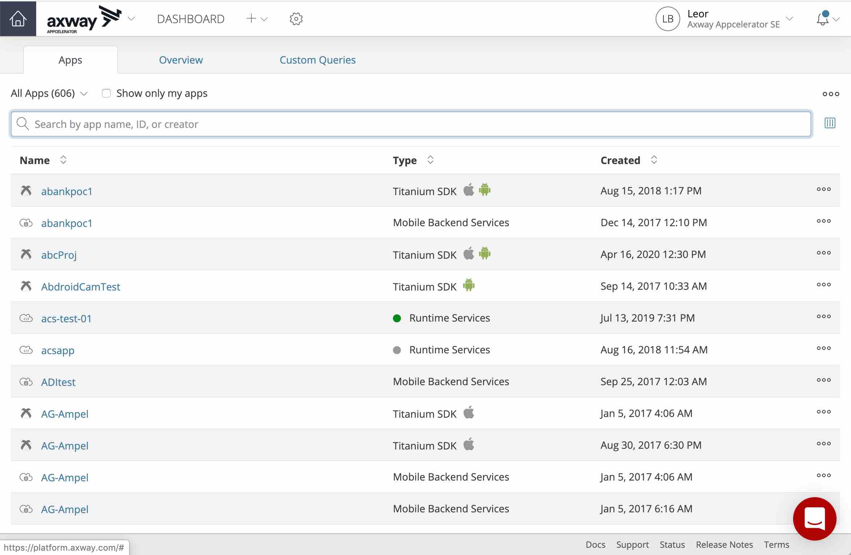This screenshot has width=851, height=555.
Task: Click the cloud database icon beside ADItest
Action: tap(26, 382)
